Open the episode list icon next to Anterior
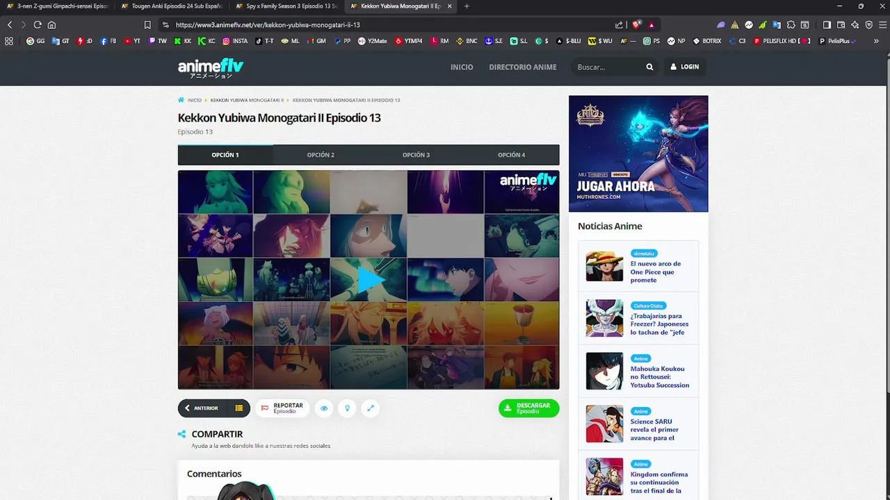This screenshot has height=500, width=890. 238,408
